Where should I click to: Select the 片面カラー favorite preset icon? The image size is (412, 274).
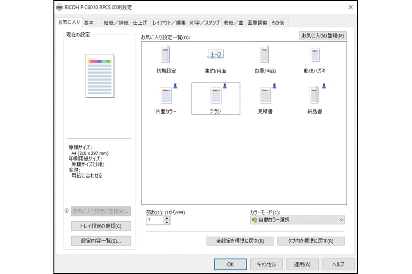click(166, 96)
